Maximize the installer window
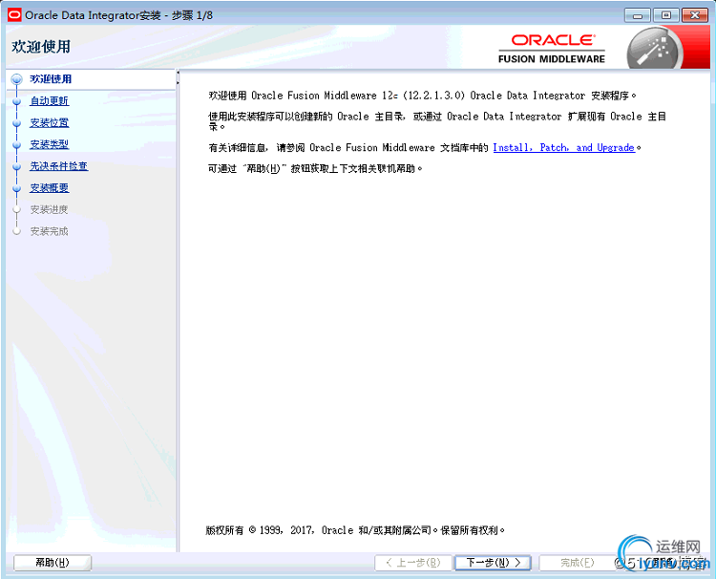716x579 pixels. click(666, 15)
